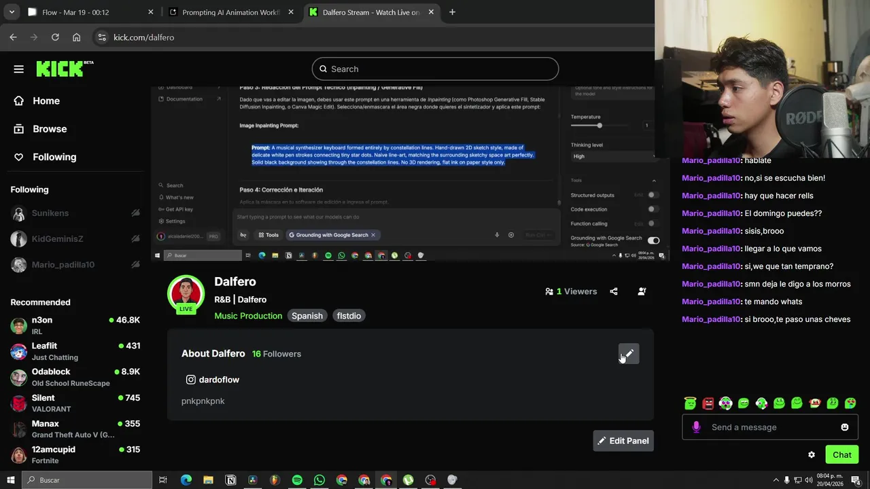Open Notion from taskbar

[x=230, y=480]
